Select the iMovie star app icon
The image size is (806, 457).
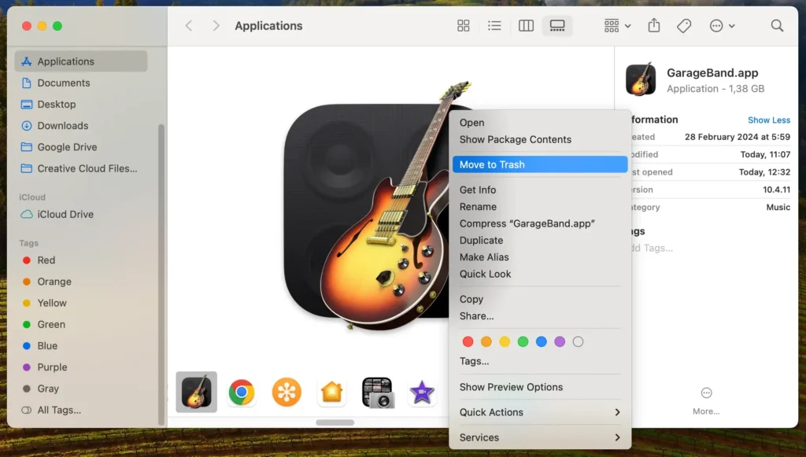(x=422, y=393)
